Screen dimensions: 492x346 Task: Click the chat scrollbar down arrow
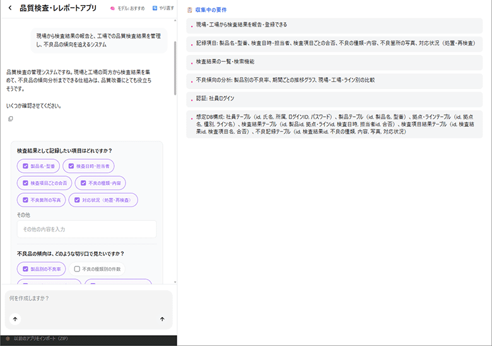[175, 282]
